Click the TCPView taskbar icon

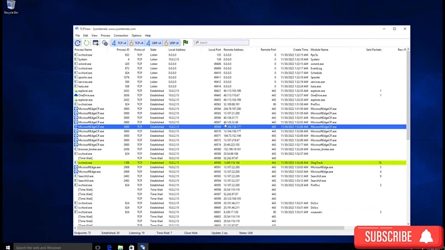(x=142, y=247)
